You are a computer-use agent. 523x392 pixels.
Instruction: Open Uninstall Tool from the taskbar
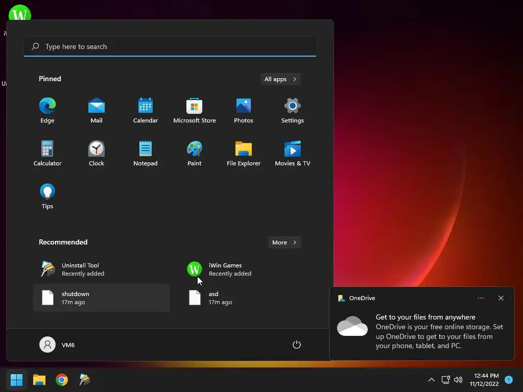click(84, 380)
